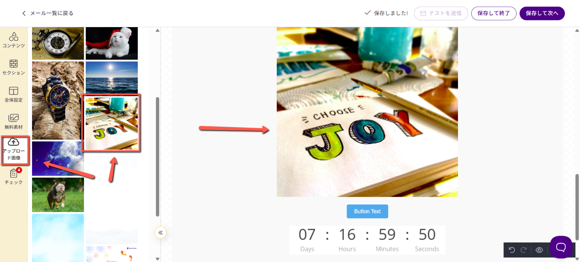Select the Button Text element in canvas
Image resolution: width=580 pixels, height=262 pixels.
click(x=367, y=211)
